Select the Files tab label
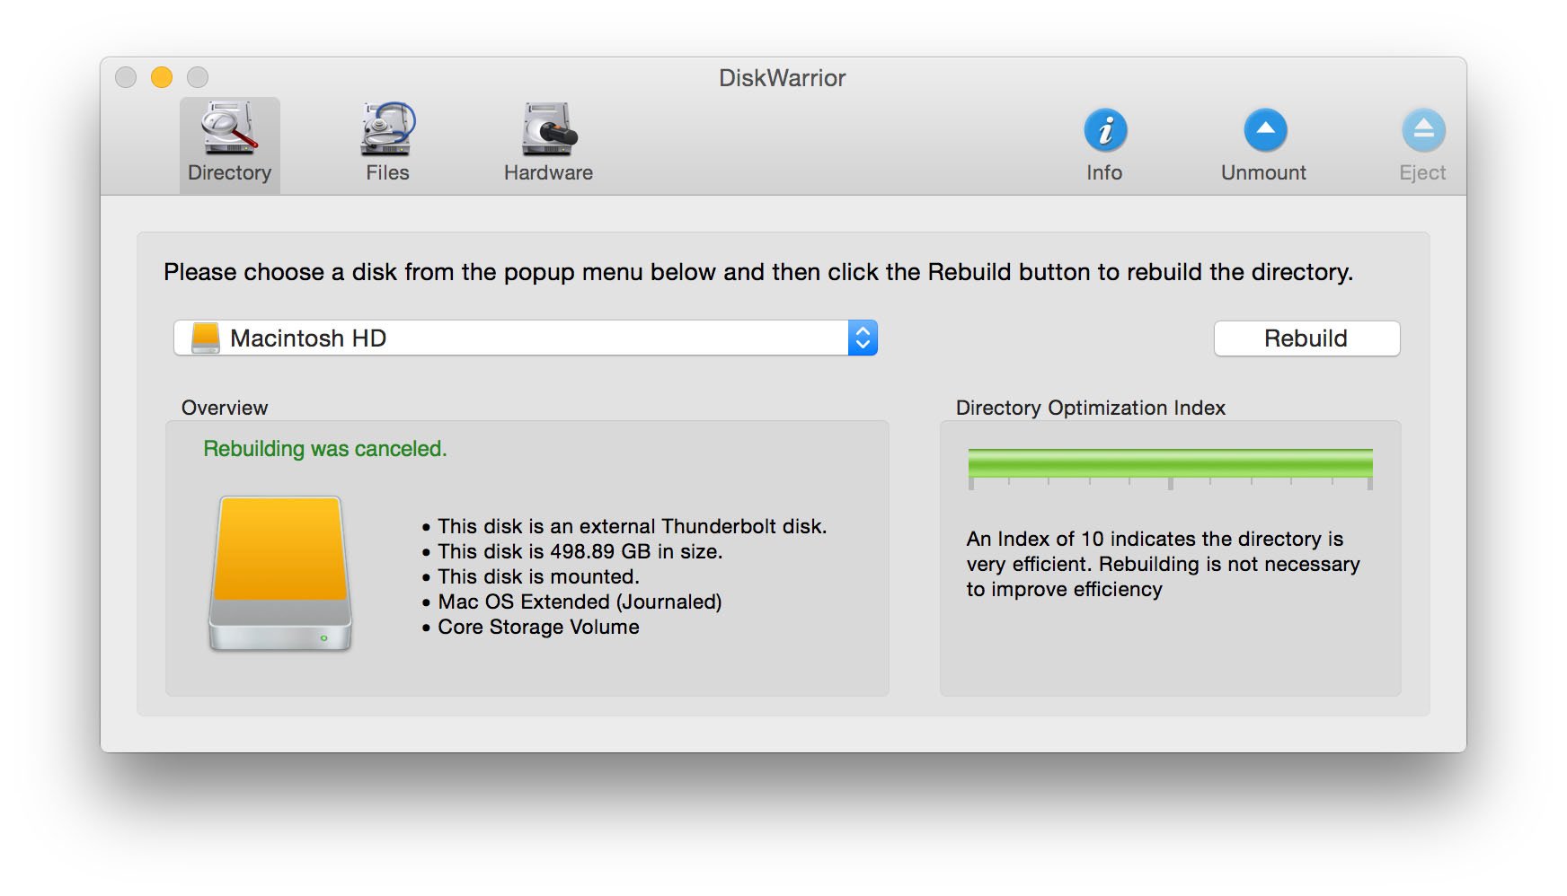This screenshot has height=896, width=1567. tap(387, 172)
